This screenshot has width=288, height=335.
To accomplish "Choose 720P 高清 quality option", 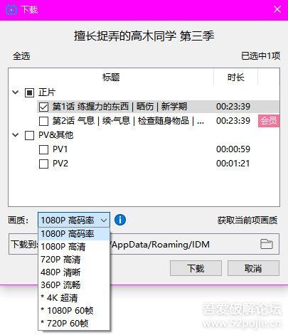I will pos(74,260).
